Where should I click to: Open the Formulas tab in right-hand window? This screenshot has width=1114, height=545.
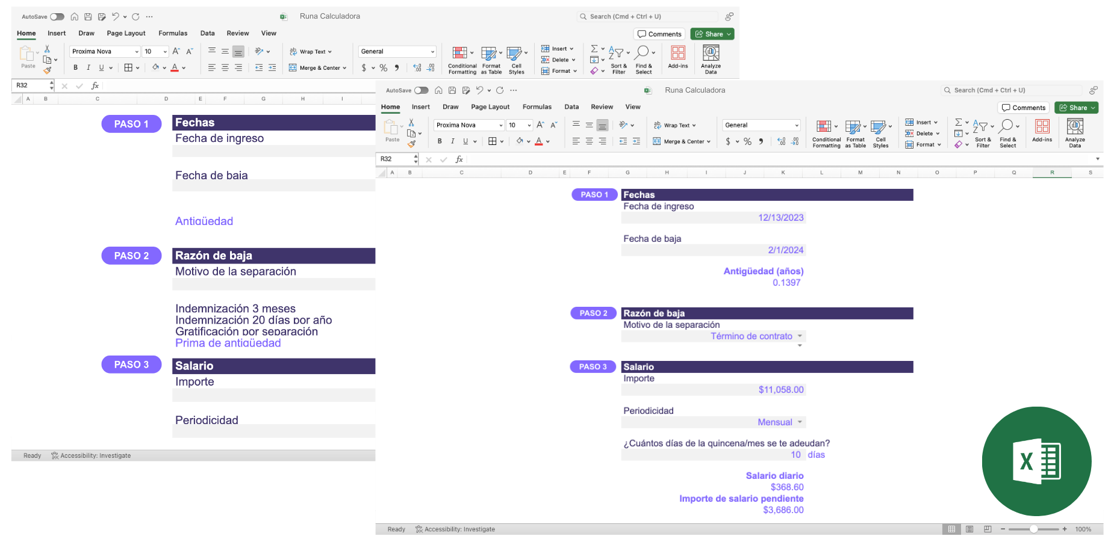pos(537,107)
